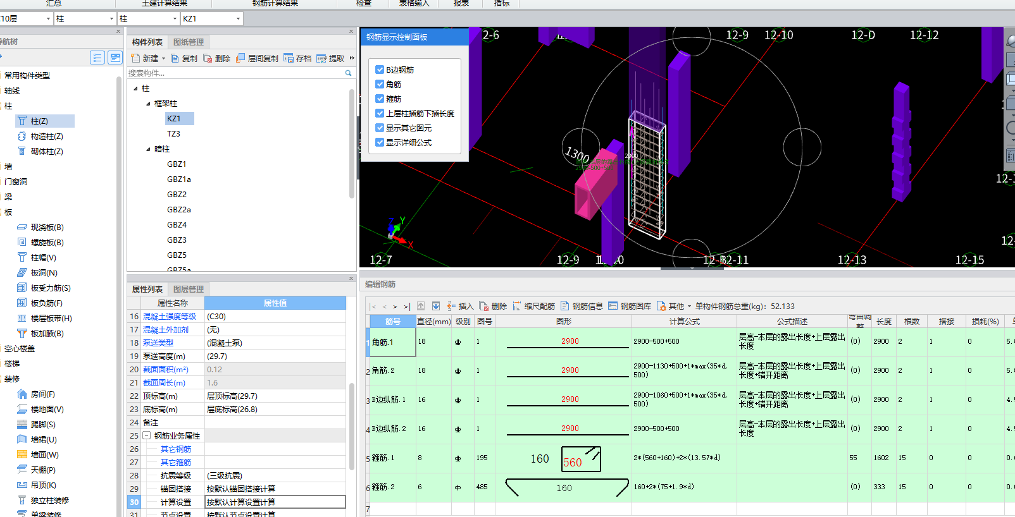Click the 删除 icon in component list toolbar
This screenshot has height=517, width=1015.
208,58
